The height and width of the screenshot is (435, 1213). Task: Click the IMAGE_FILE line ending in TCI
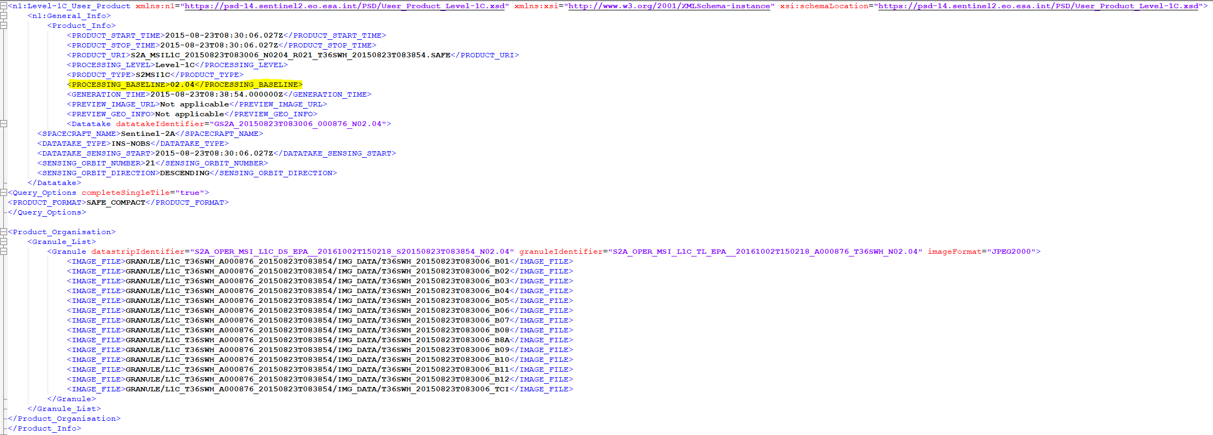[320, 389]
